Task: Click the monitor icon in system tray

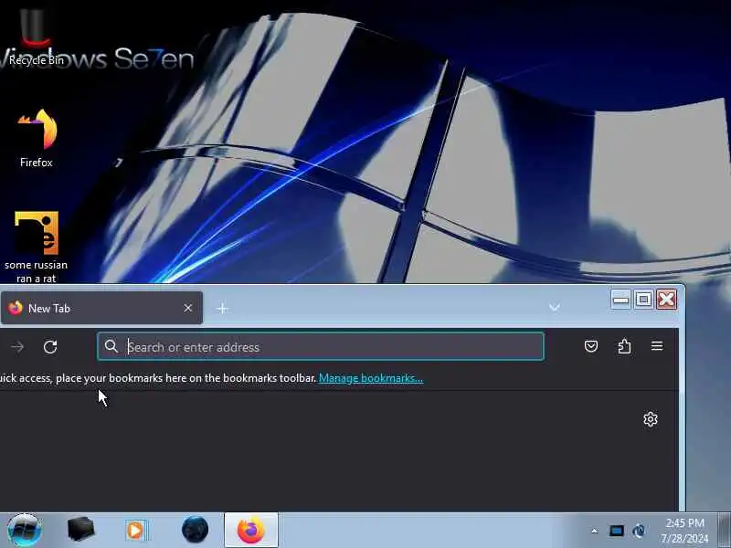Action: point(616,531)
